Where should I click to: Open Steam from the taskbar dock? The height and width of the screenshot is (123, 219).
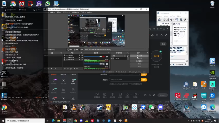100,108
